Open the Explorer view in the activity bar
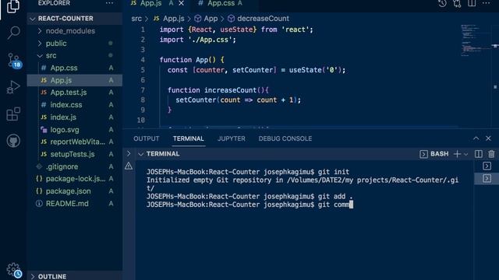This screenshot has height=280, width=499. (13, 6)
